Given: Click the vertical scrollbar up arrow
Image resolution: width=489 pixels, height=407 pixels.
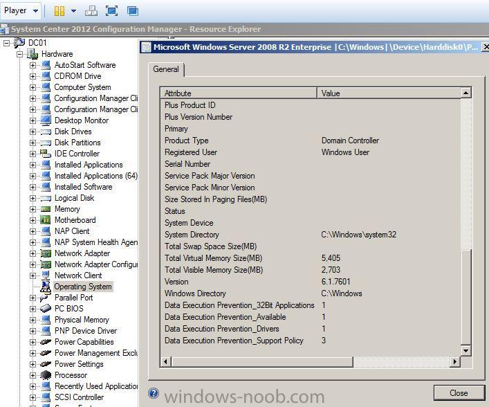Looking at the screenshot, I should tap(465, 93).
